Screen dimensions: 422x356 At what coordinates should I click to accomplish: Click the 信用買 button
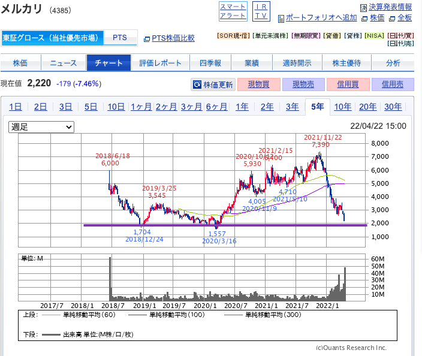[348, 85]
